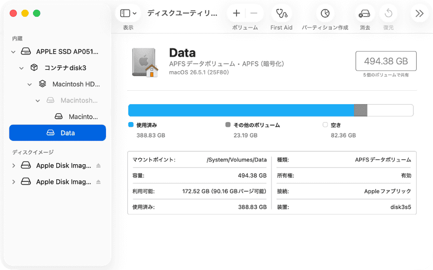Click the erase disk icon
The height and width of the screenshot is (270, 433).
coord(364,13)
